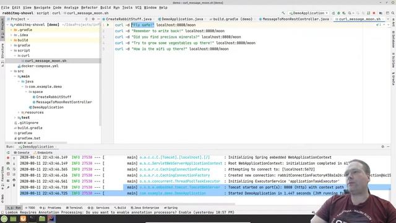Expand the build folder

11,40
